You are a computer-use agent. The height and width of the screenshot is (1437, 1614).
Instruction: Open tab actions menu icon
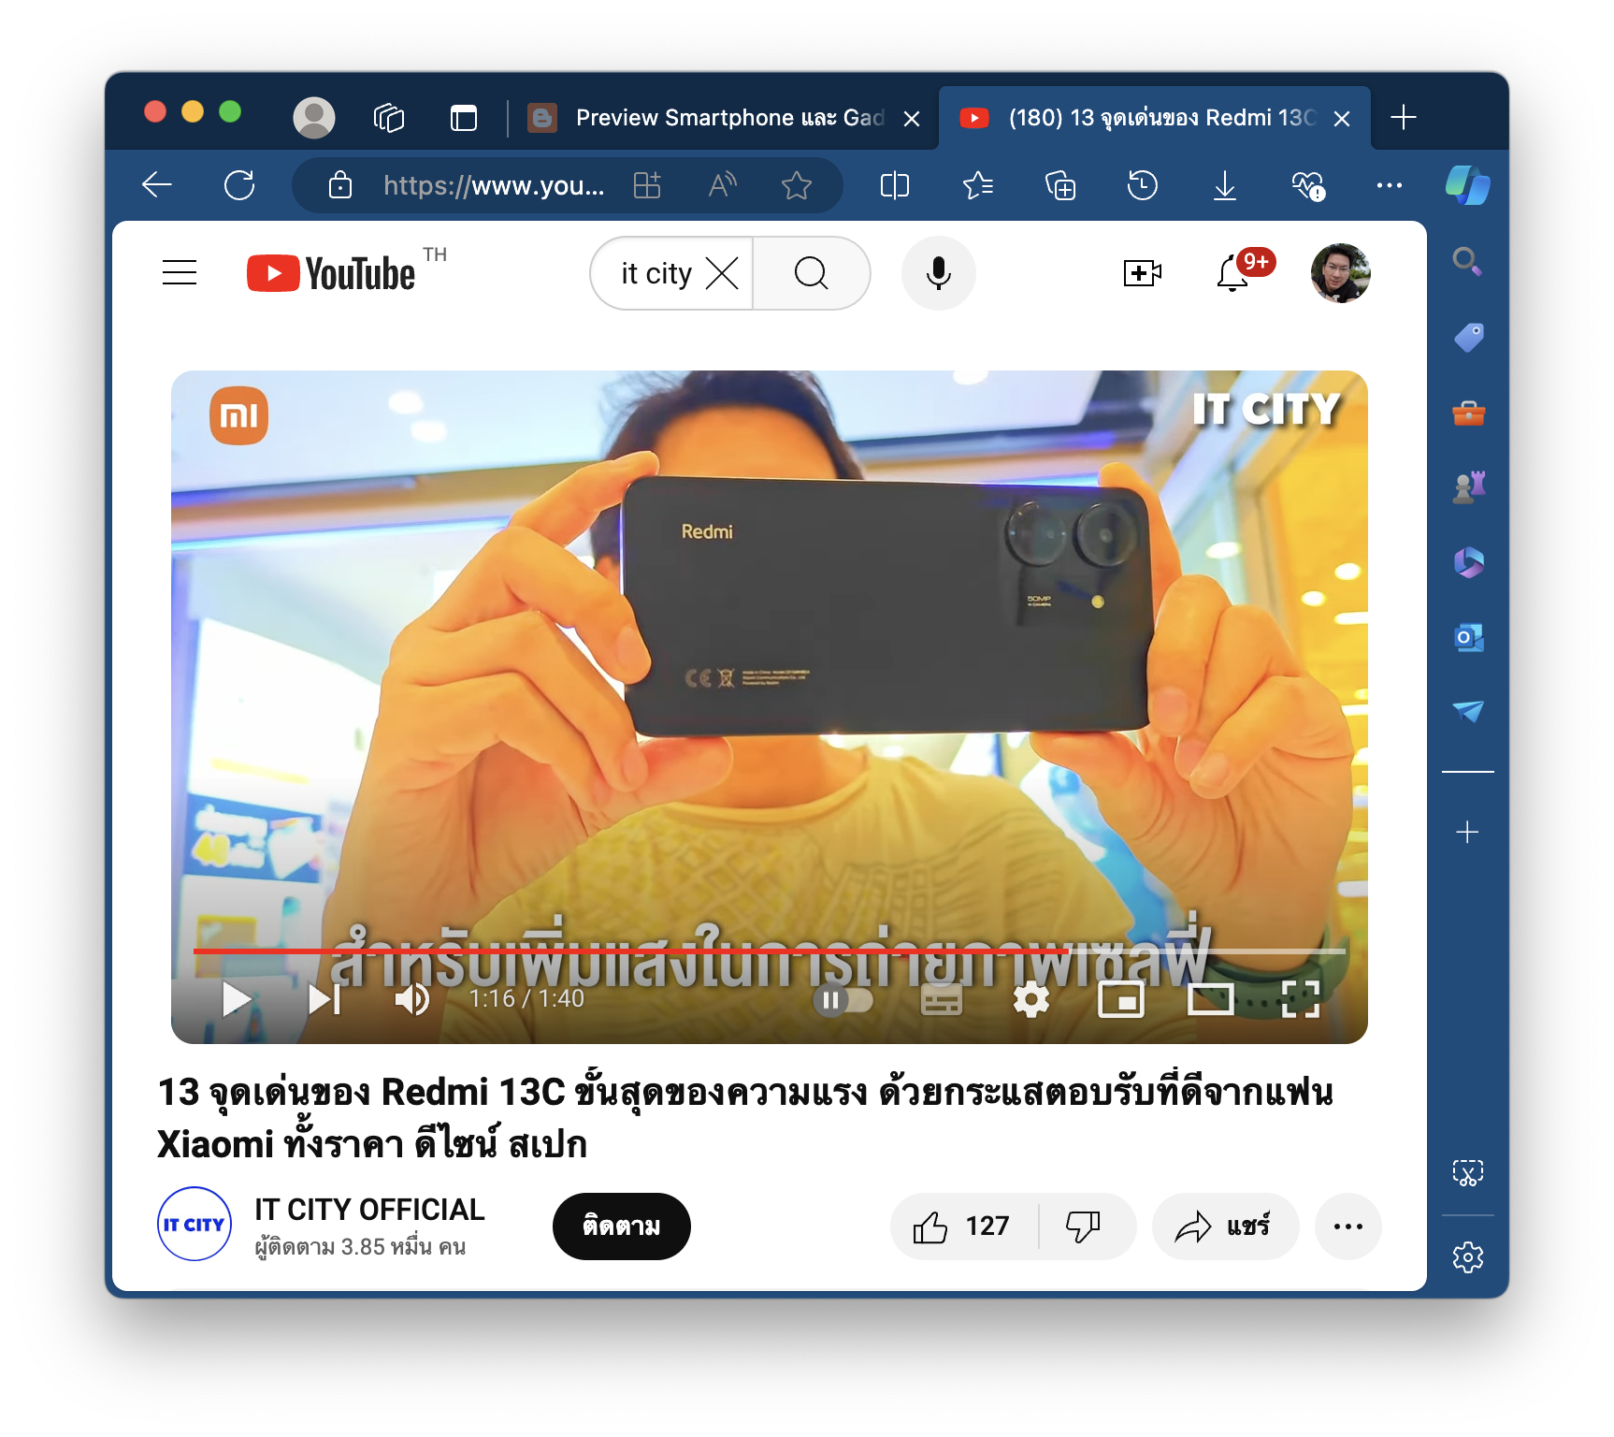464,118
